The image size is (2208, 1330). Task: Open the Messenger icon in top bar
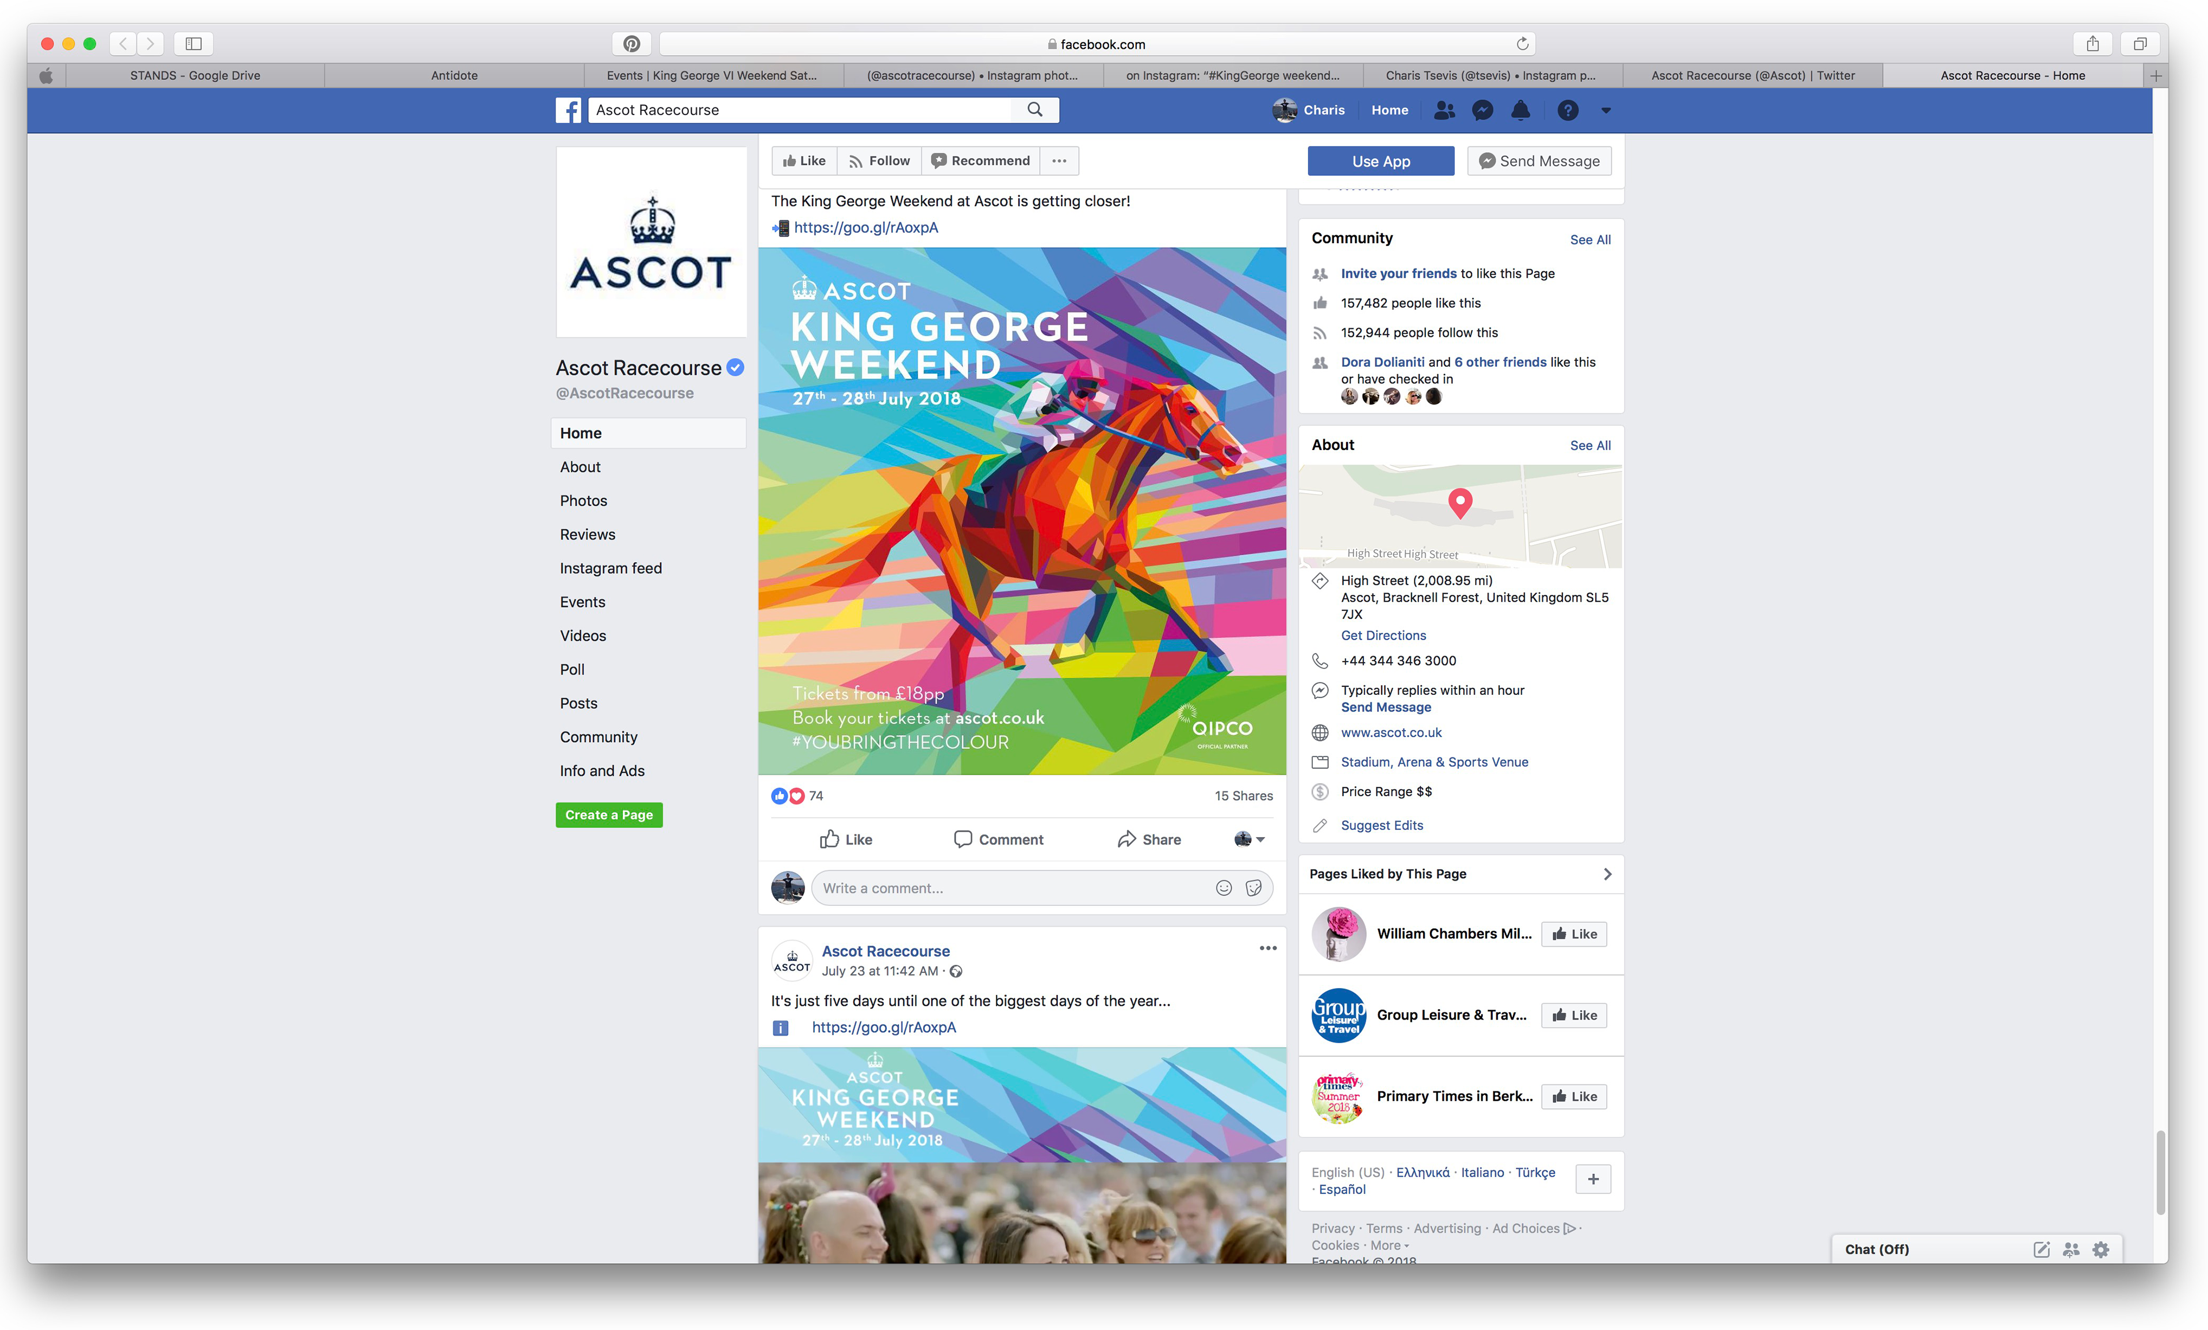(x=1483, y=110)
